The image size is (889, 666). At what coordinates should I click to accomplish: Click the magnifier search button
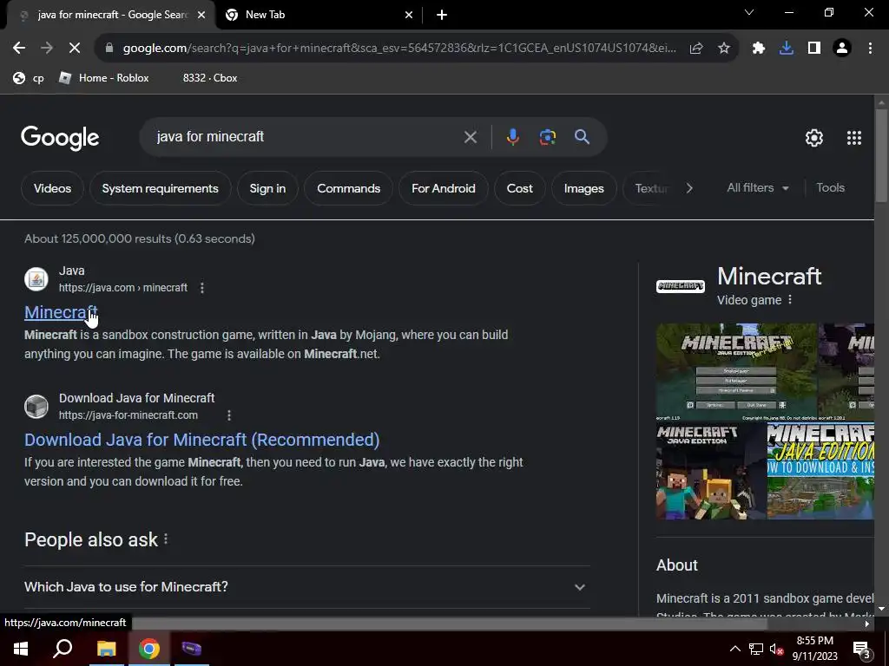[x=583, y=137]
